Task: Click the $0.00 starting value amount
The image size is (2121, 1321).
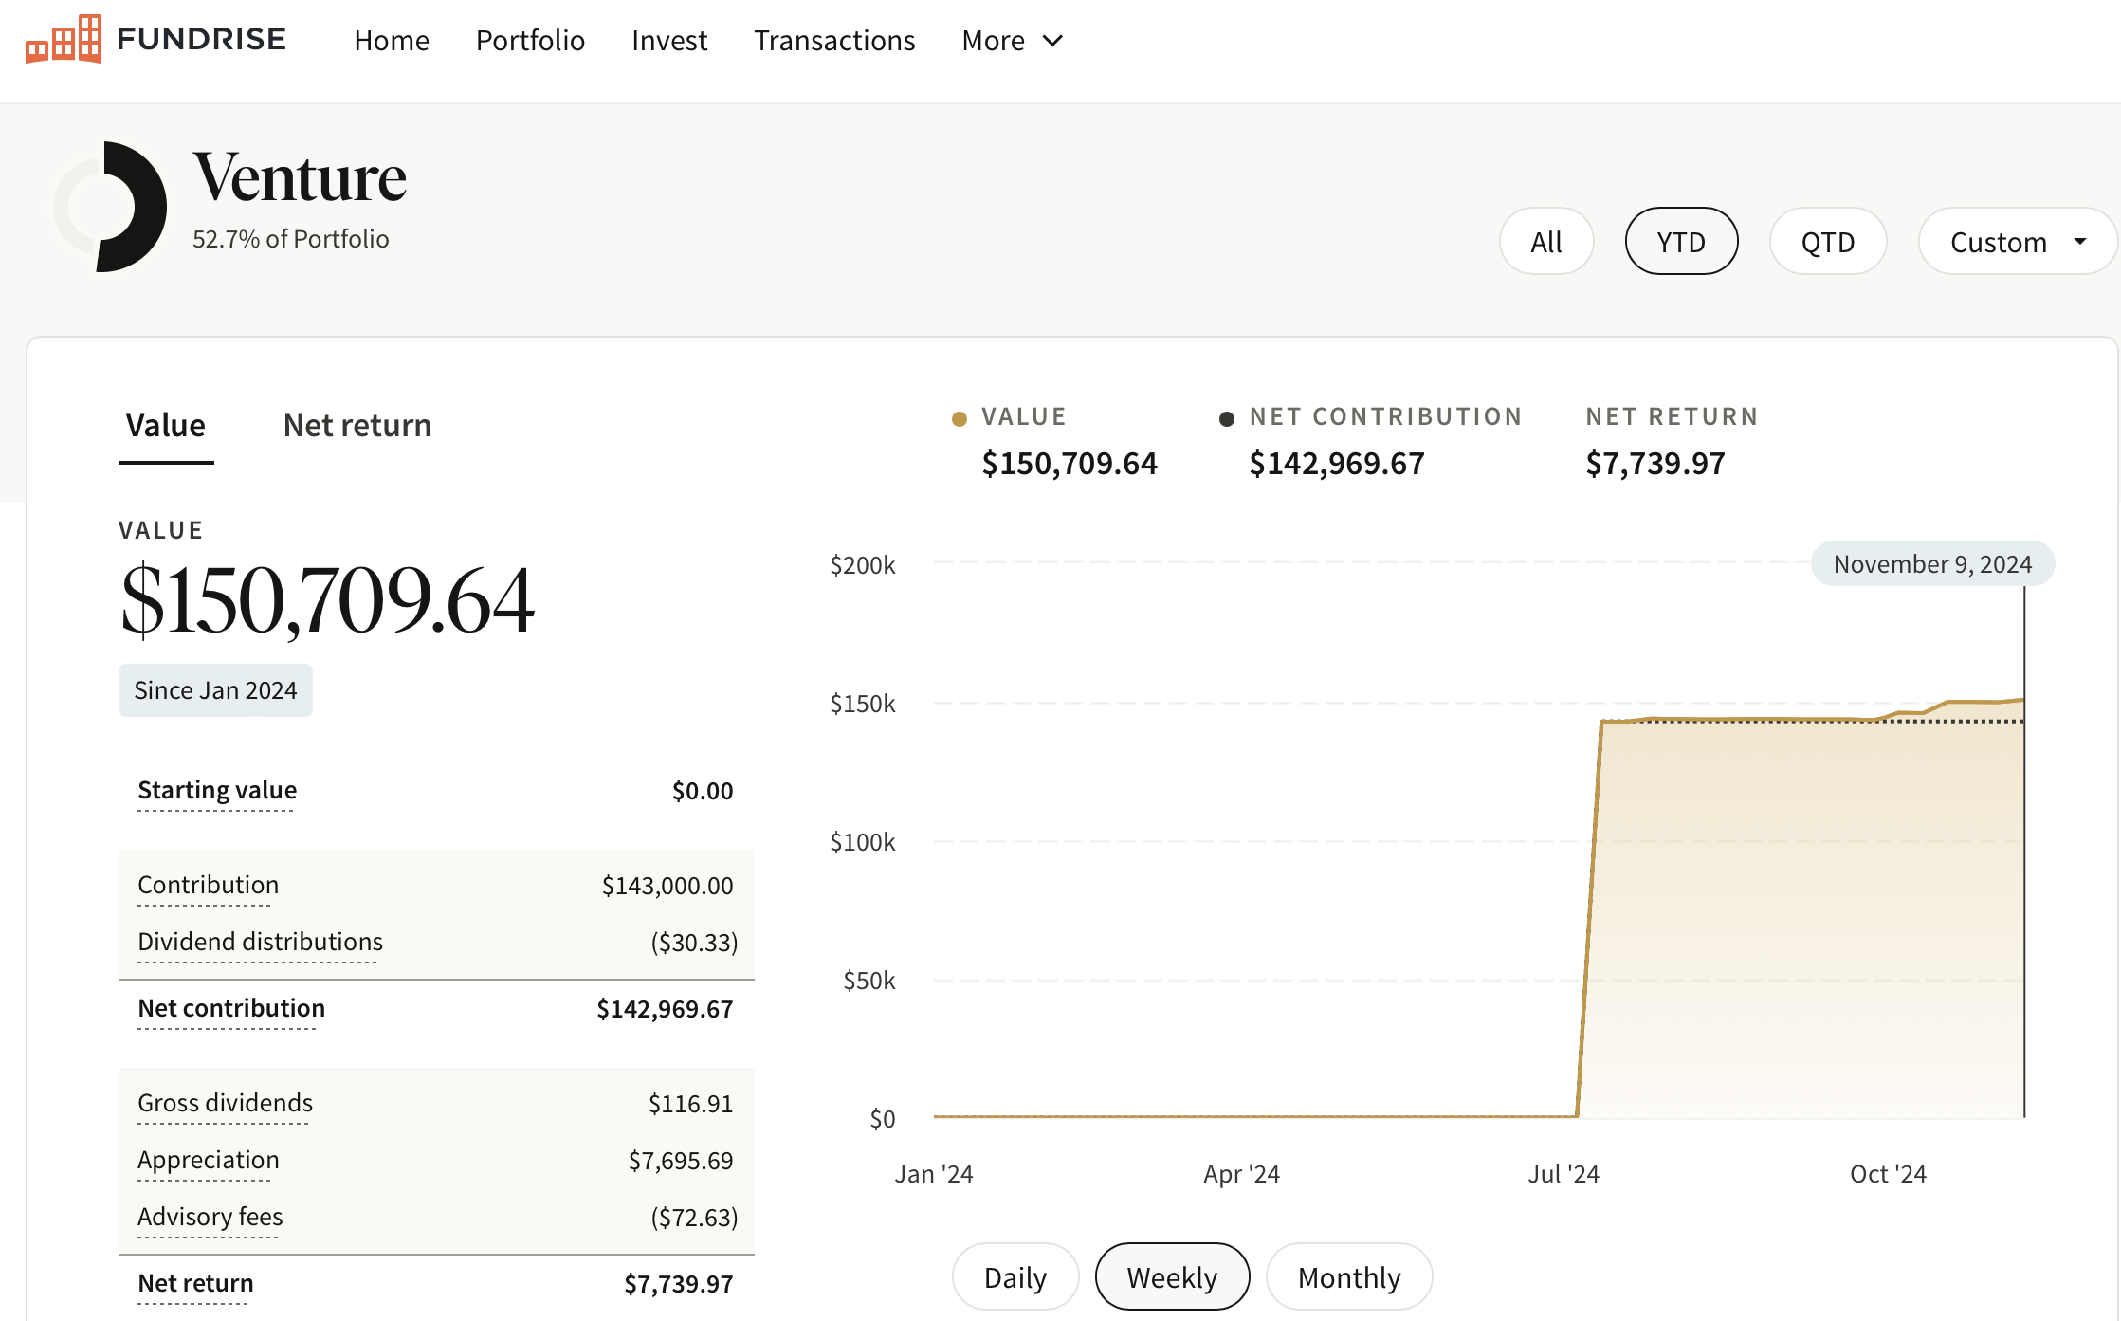Action: tap(703, 791)
